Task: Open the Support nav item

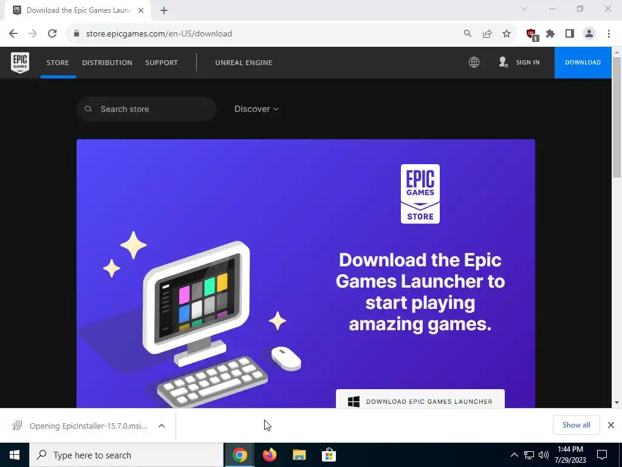Action: (x=162, y=63)
